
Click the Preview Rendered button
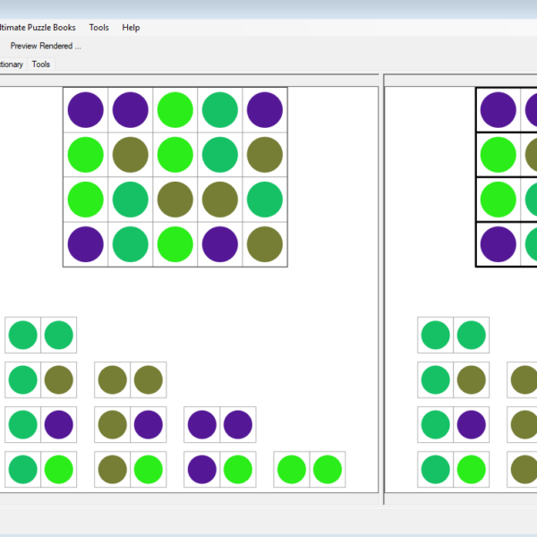coord(45,46)
